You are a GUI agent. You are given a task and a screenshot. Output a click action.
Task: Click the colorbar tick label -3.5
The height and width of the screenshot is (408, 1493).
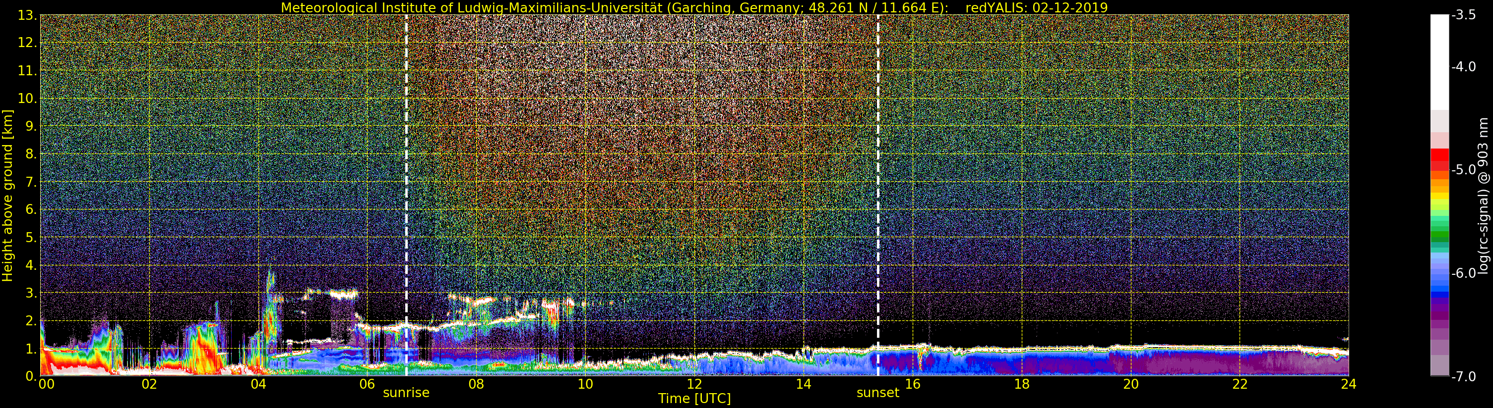(x=1463, y=15)
